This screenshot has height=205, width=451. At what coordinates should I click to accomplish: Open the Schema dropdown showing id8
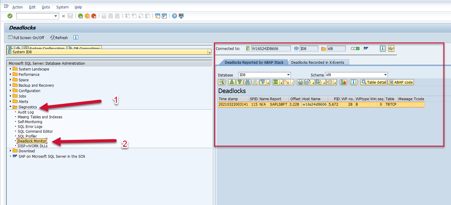pos(385,75)
